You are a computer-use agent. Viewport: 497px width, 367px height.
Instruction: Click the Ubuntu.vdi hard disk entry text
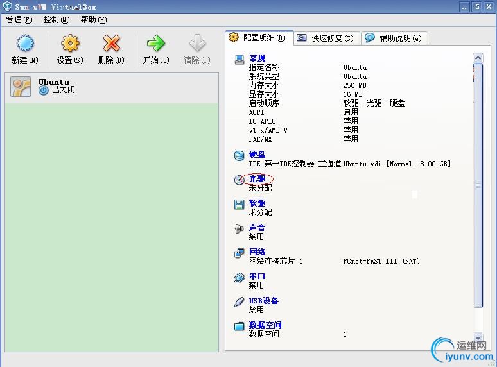(x=397, y=164)
